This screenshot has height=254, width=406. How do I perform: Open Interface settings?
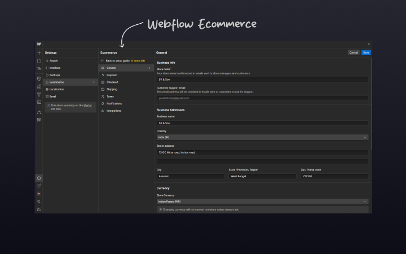coord(70,68)
